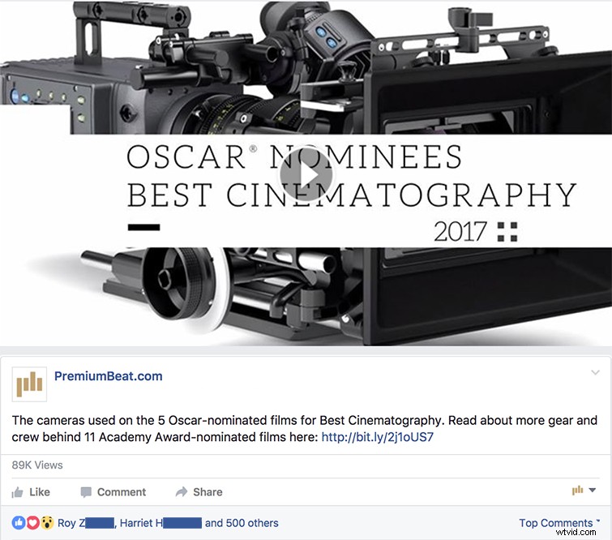Click the Comment button
The height and width of the screenshot is (540, 612).
(x=113, y=492)
